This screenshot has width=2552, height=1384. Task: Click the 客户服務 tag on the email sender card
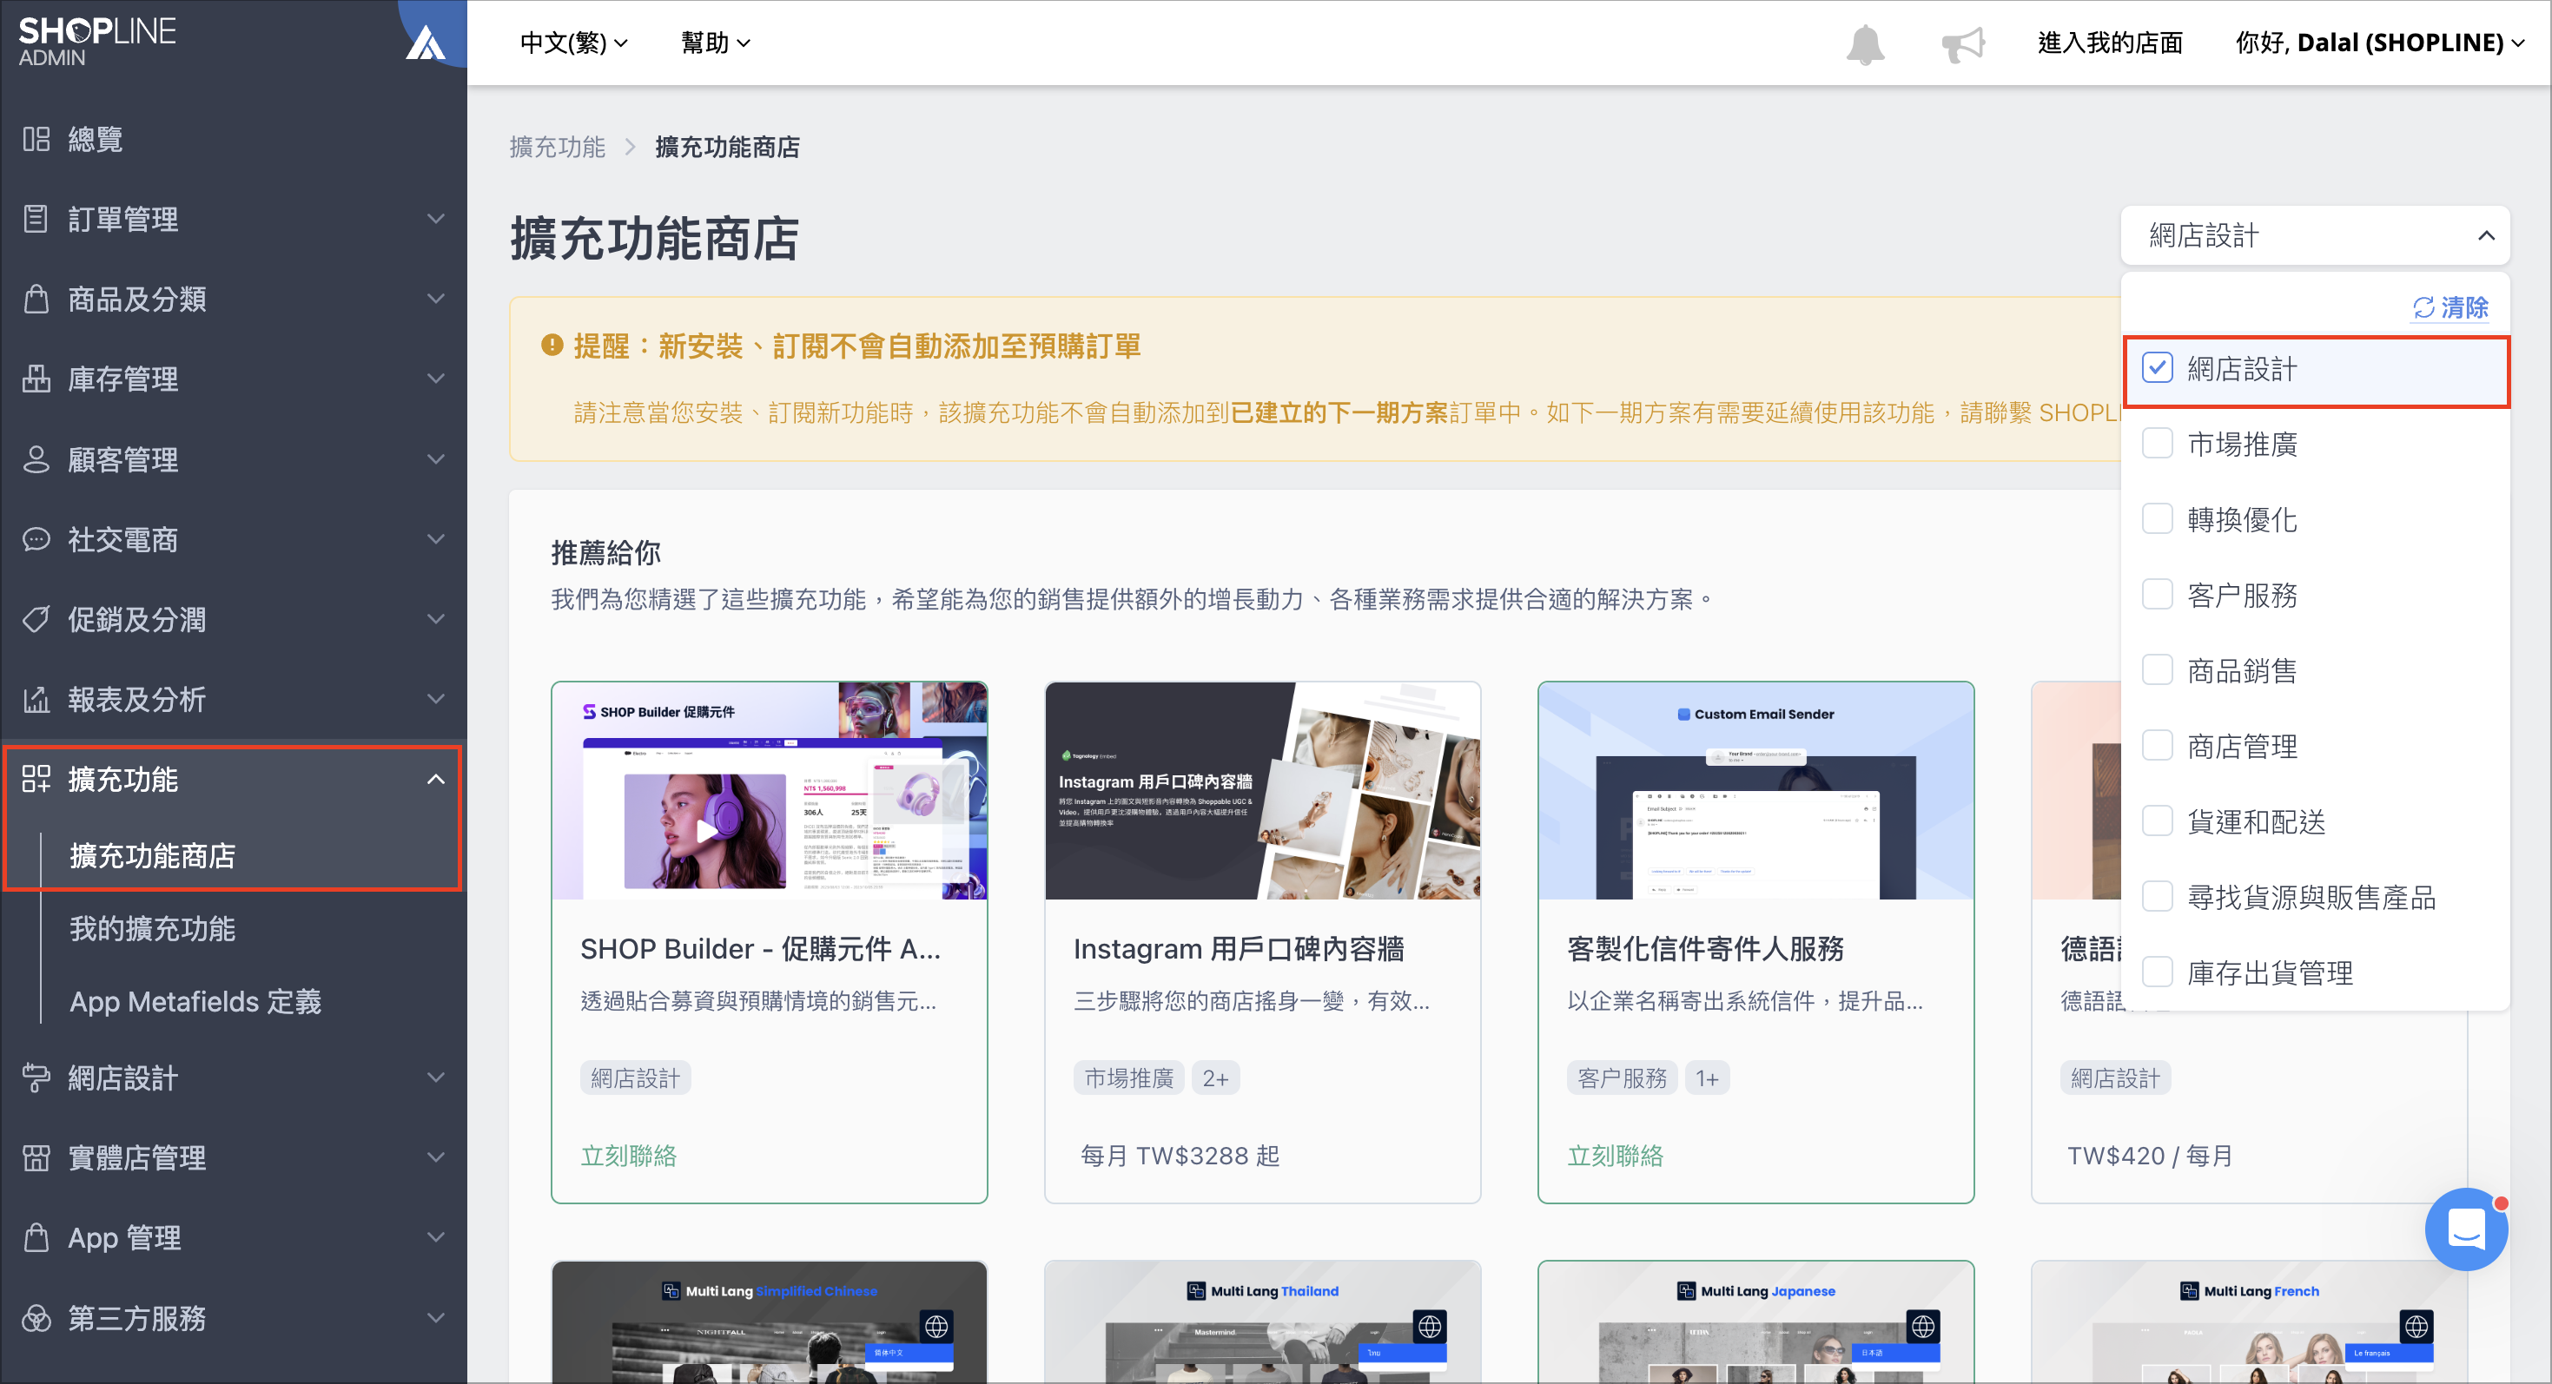(x=1623, y=1078)
